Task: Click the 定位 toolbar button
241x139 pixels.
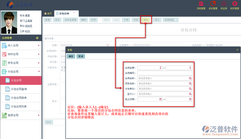Action: tap(146, 20)
